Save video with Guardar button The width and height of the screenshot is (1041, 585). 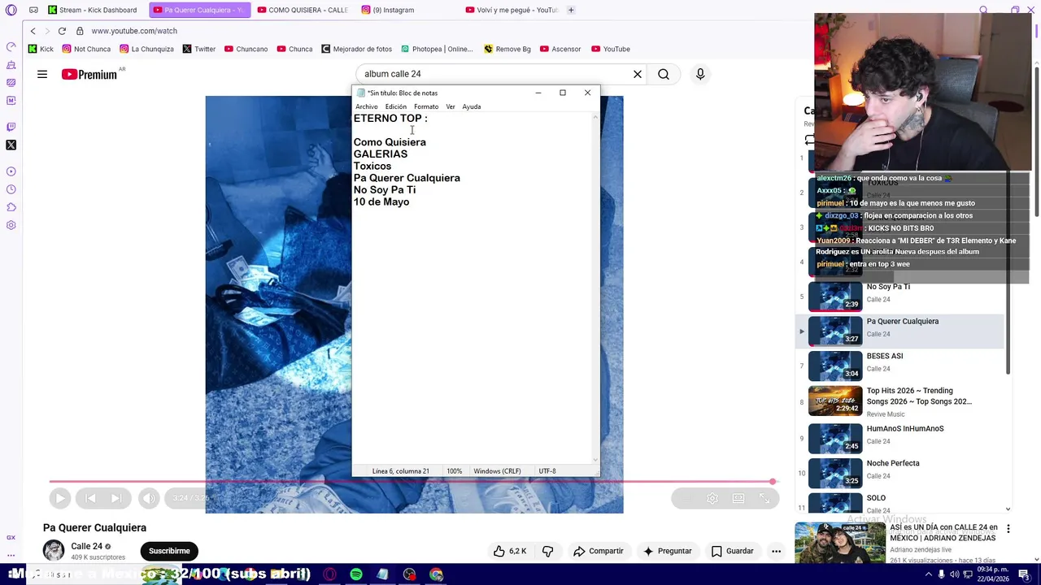pos(733,551)
